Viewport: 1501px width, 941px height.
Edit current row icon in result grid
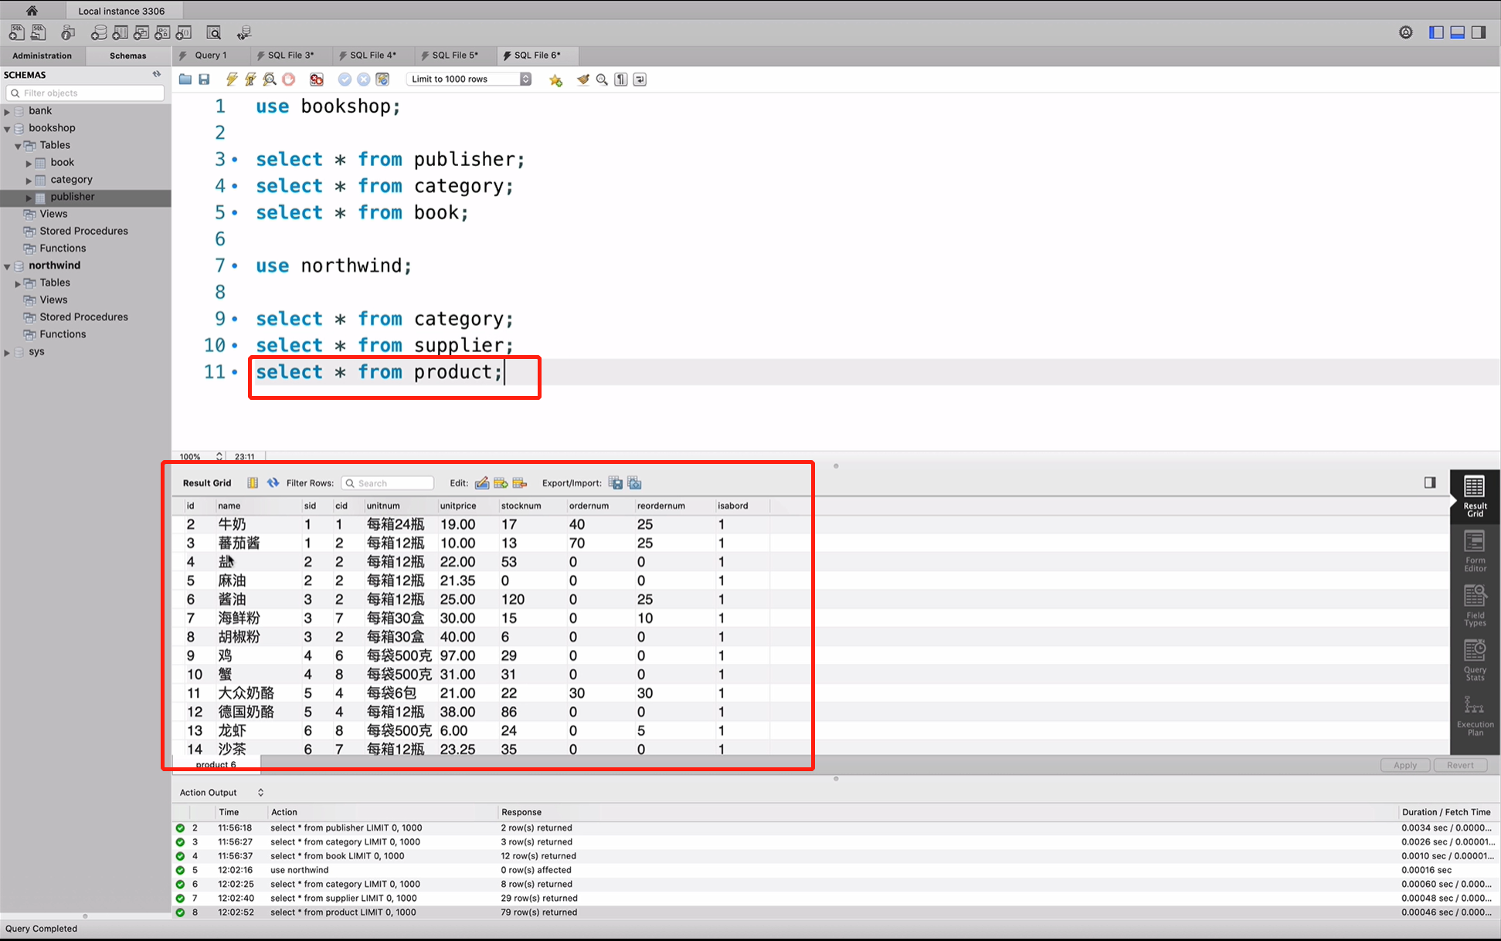coord(482,482)
